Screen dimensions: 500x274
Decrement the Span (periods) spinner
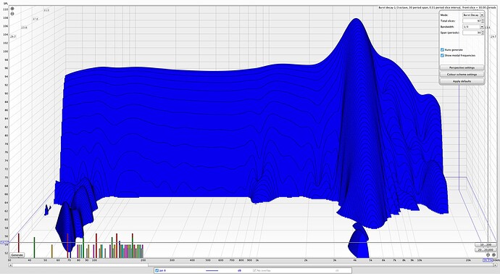(483, 34)
